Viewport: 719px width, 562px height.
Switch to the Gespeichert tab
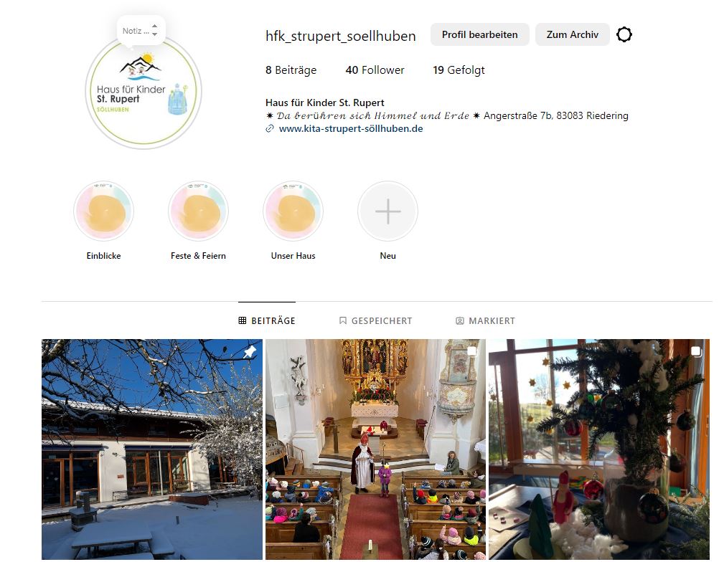click(375, 320)
